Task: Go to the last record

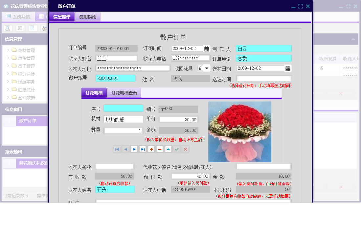Action: click(x=143, y=149)
